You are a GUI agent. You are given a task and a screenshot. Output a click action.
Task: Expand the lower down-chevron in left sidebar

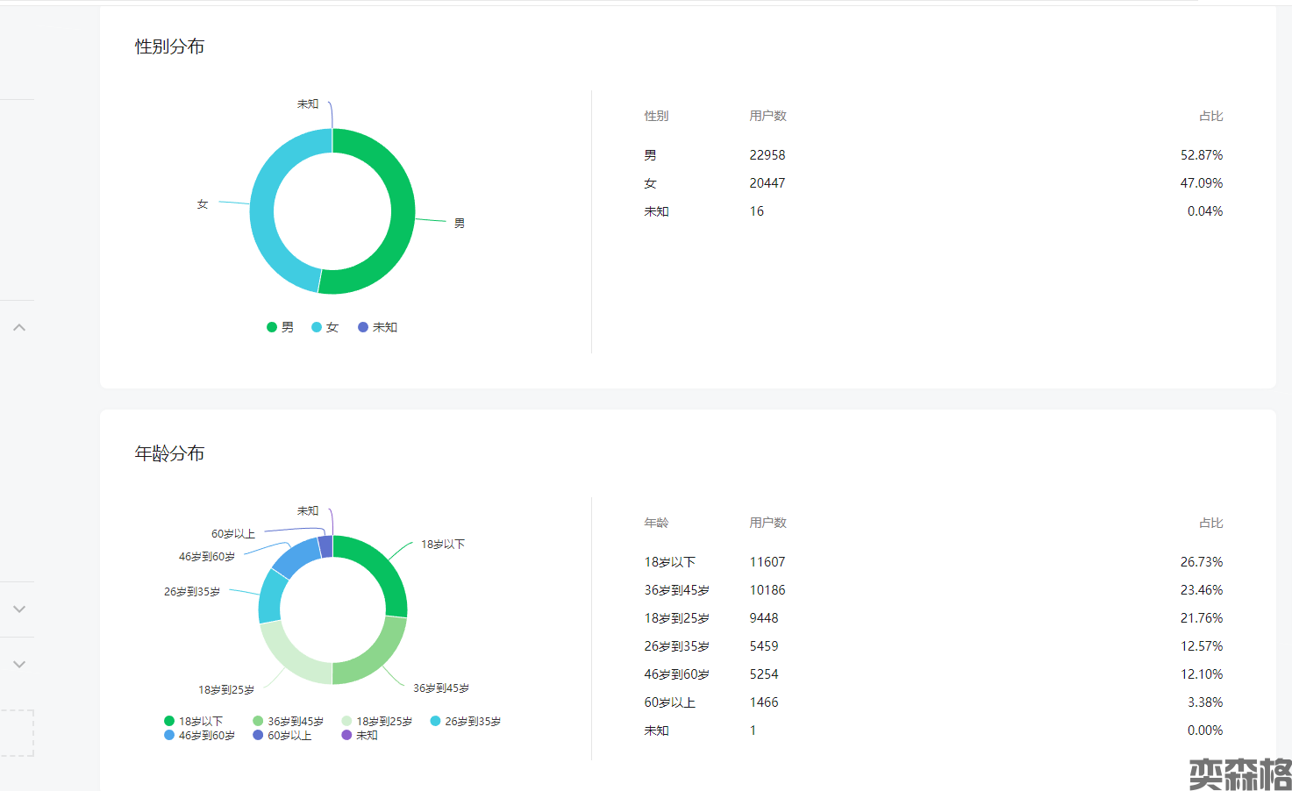point(19,664)
